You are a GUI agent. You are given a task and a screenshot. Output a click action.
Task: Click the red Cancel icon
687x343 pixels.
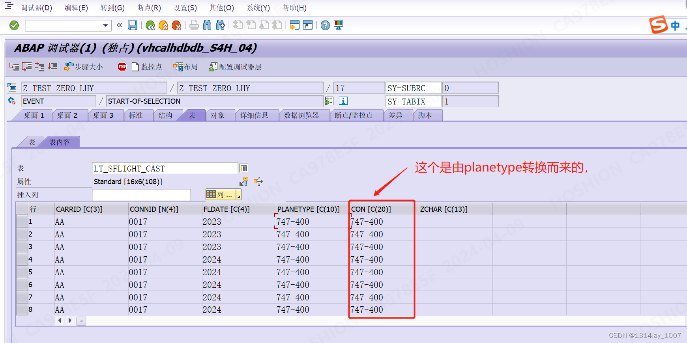pyautogui.click(x=176, y=25)
